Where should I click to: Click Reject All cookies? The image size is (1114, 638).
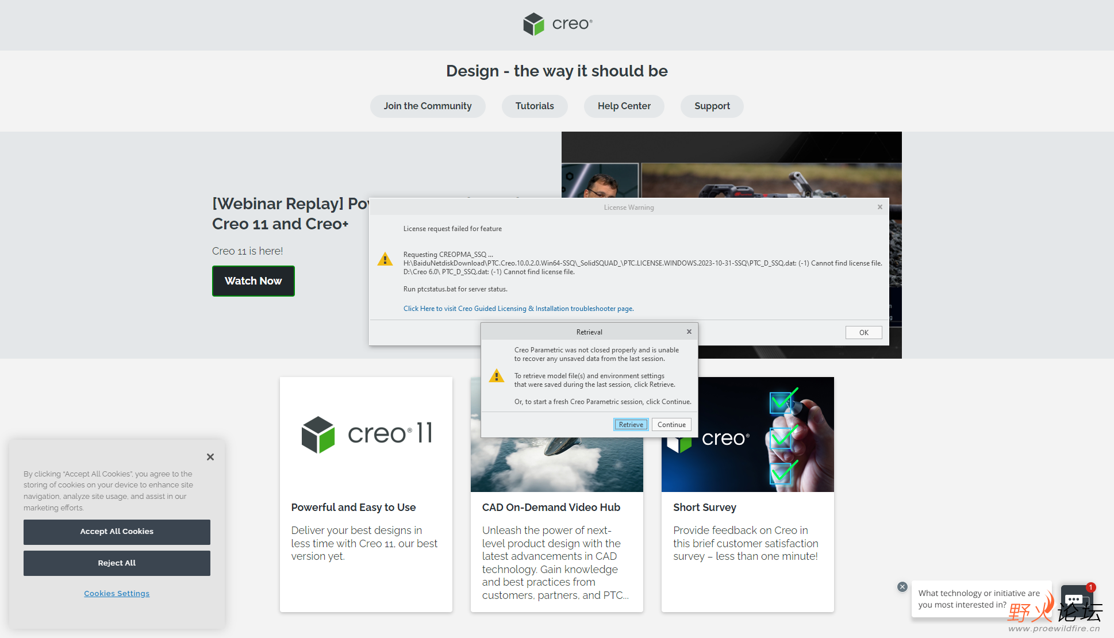pos(117,563)
